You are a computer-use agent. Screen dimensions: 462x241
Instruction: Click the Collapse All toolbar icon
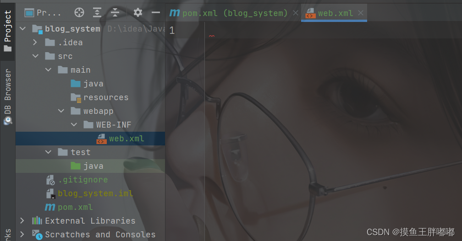pyautogui.click(x=115, y=12)
